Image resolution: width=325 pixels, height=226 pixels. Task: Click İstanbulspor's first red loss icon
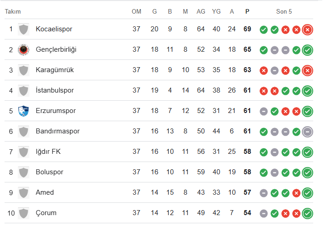(x=263, y=91)
